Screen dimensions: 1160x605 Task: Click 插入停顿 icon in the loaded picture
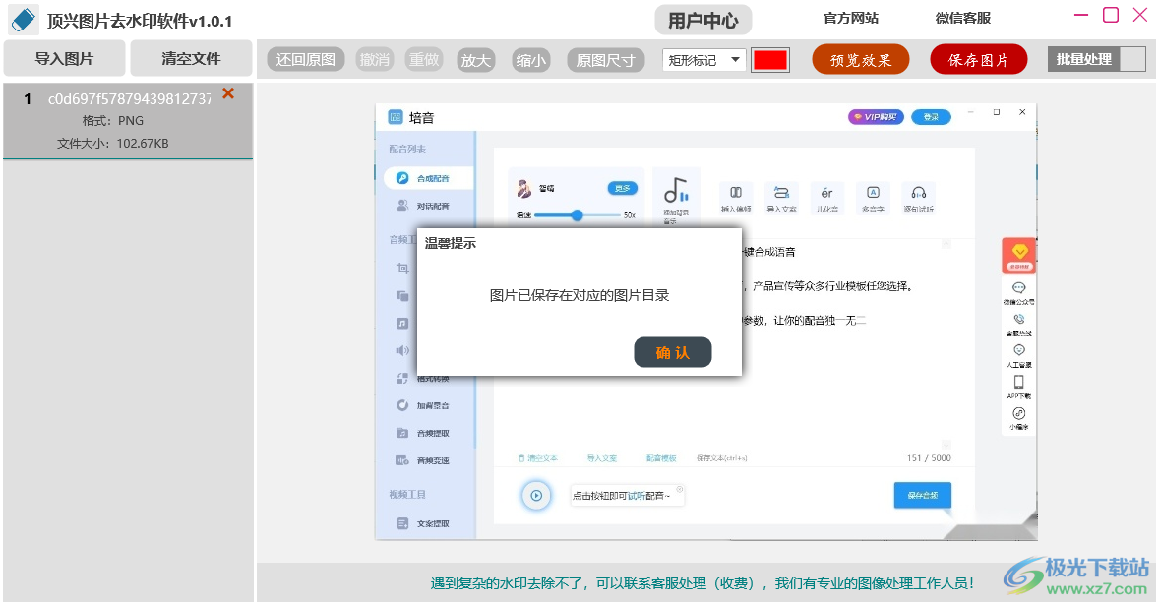(736, 192)
